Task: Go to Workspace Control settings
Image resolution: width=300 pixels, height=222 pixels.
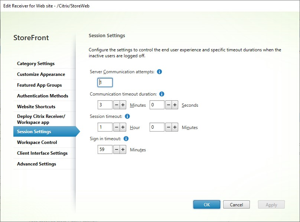Action: (x=37, y=142)
